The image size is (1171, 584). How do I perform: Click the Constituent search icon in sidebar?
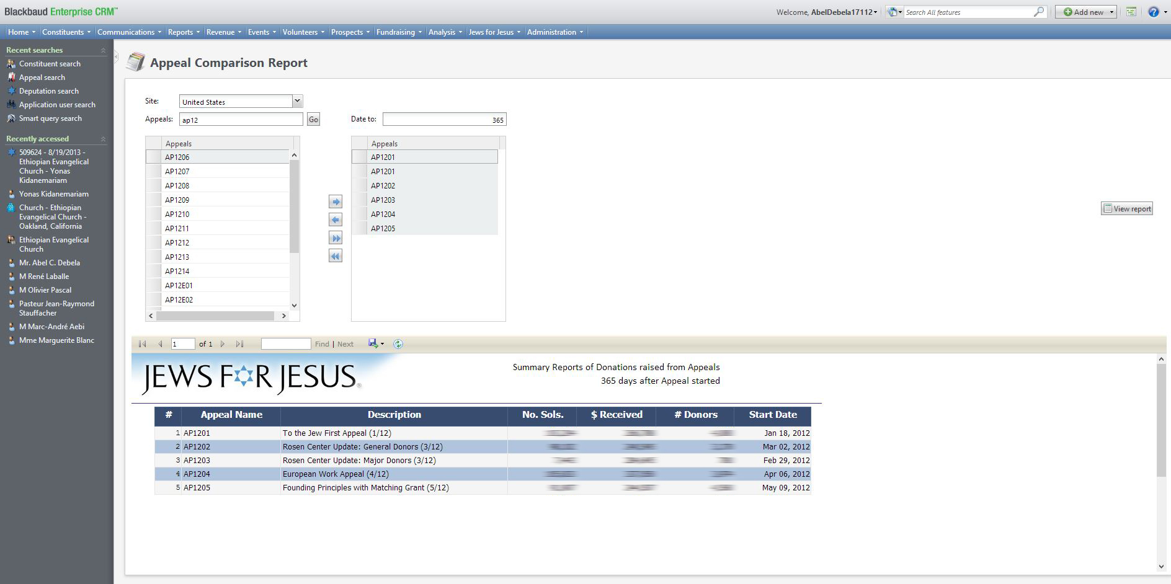11,64
